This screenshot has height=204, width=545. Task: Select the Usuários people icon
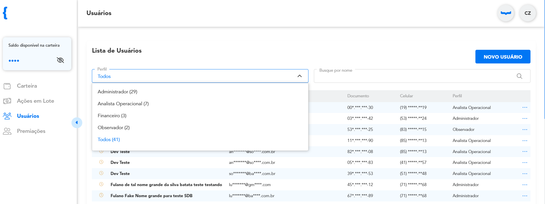click(x=7, y=116)
